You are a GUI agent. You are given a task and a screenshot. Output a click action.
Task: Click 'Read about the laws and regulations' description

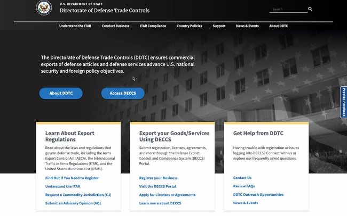click(x=80, y=159)
